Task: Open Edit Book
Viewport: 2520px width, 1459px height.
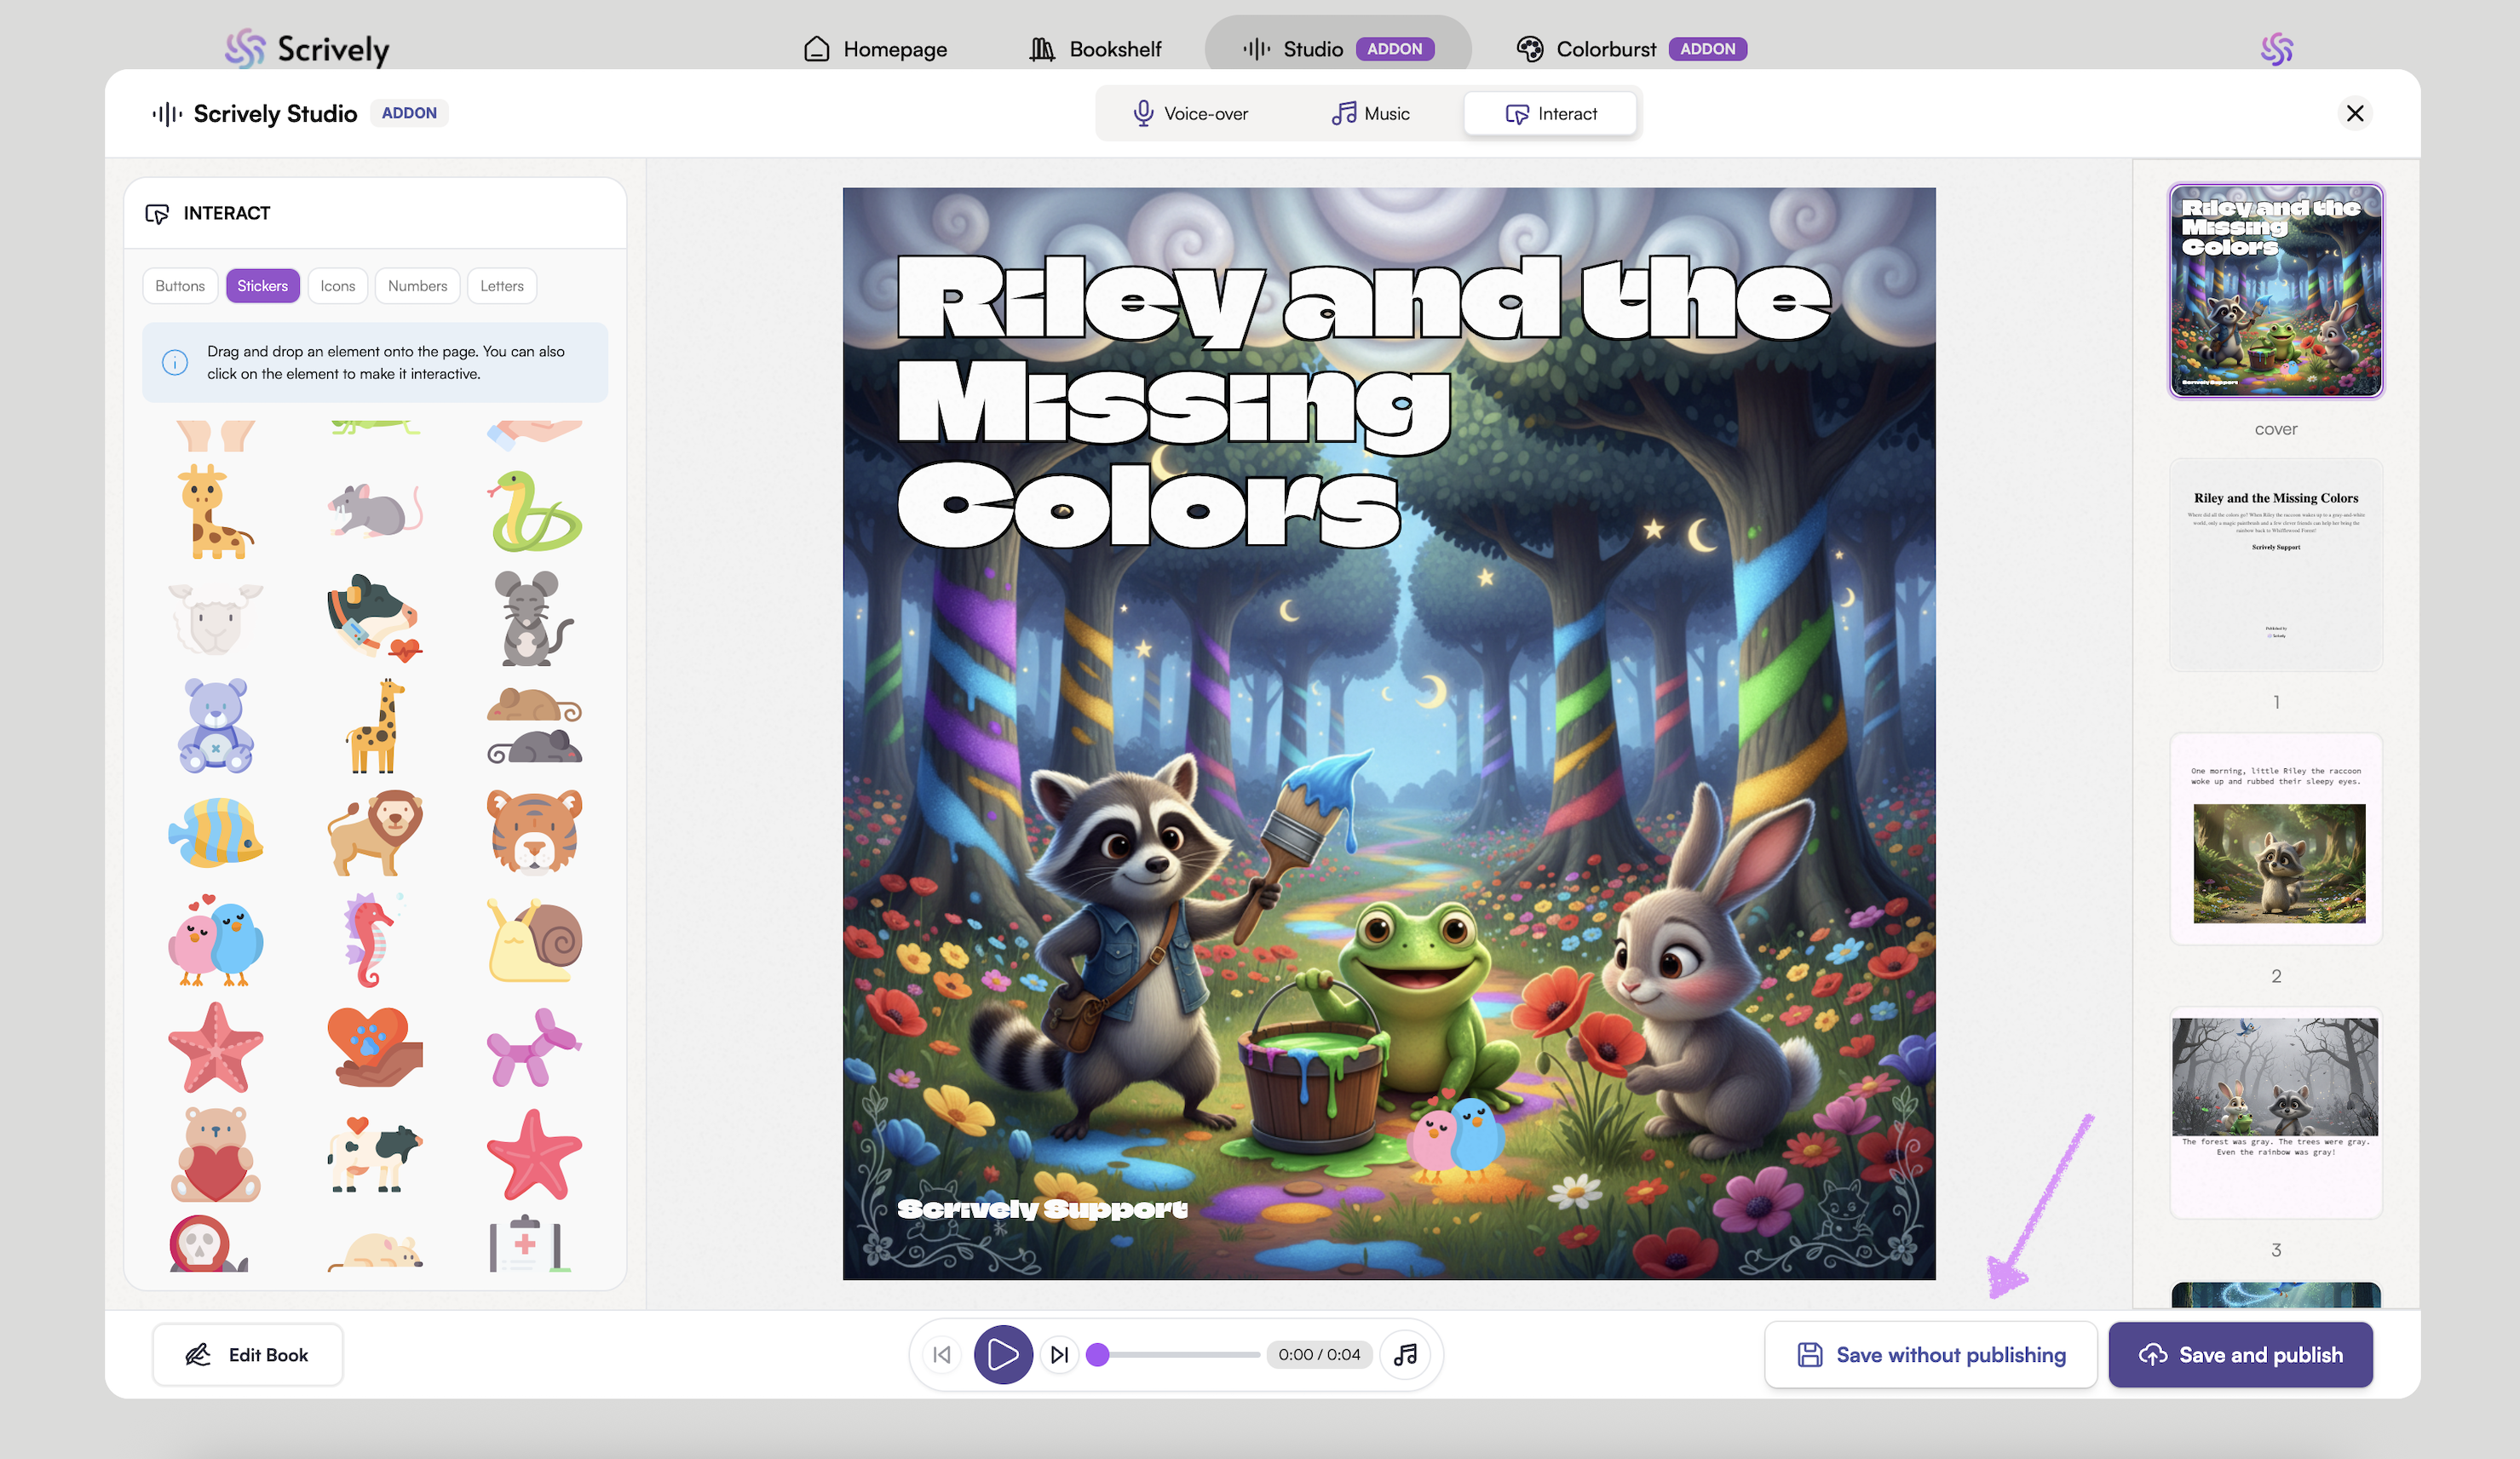Action: click(x=247, y=1354)
